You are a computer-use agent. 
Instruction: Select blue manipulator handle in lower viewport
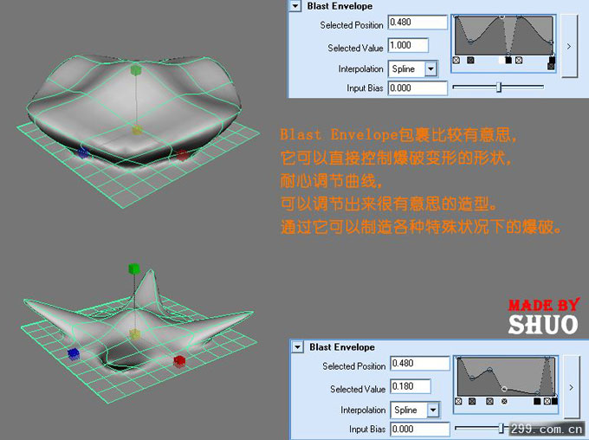[x=74, y=354]
